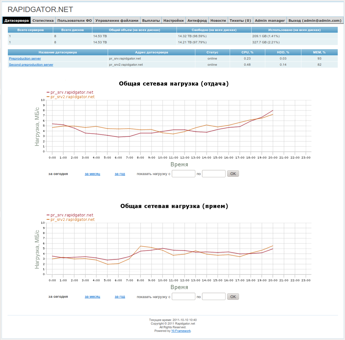Open the Статистика tab
345x340 pixels.
point(43,20)
